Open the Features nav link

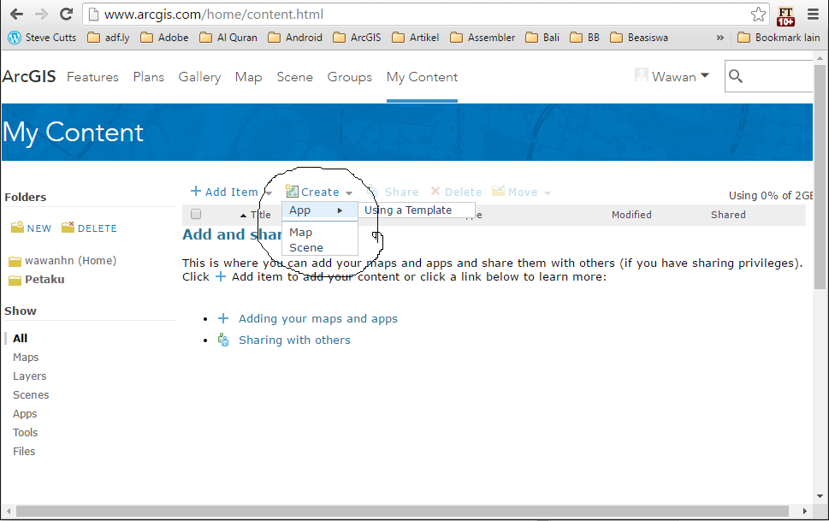[x=92, y=77]
